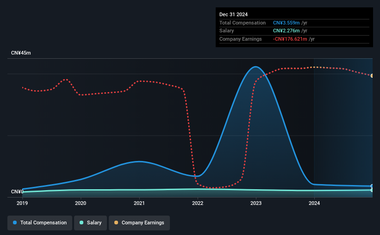Click the teal Salary legend dot

click(81, 223)
